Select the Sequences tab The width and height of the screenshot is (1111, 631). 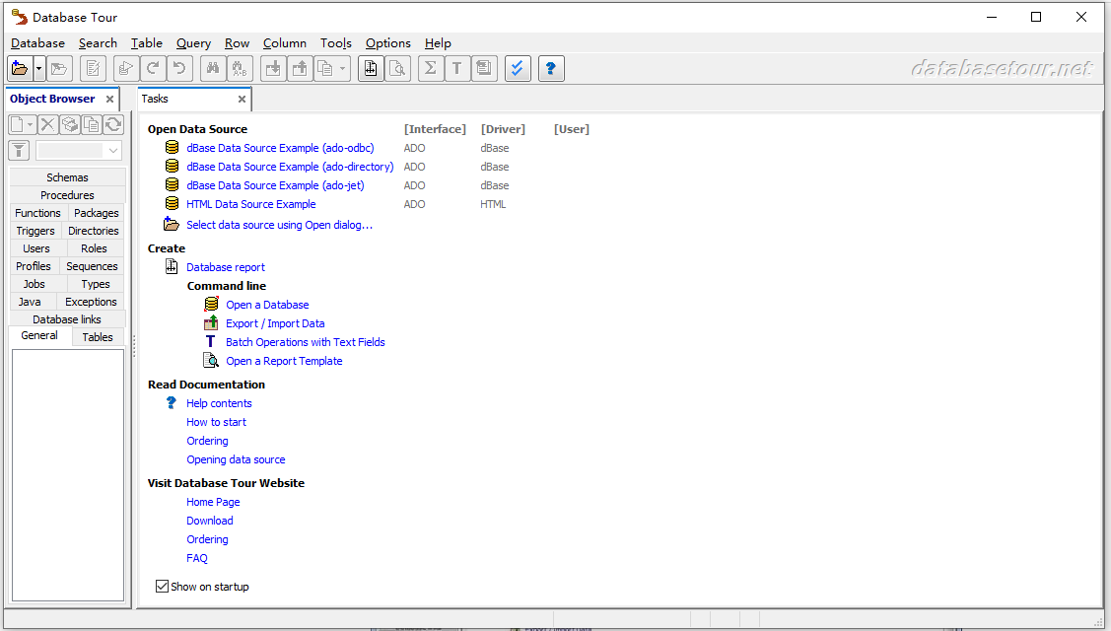pos(92,266)
